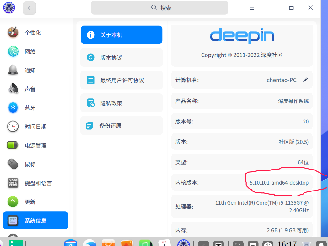View the 隐私政策 privacy policy
Image resolution: width=328 pixels, height=246 pixels.
pyautogui.click(x=121, y=103)
